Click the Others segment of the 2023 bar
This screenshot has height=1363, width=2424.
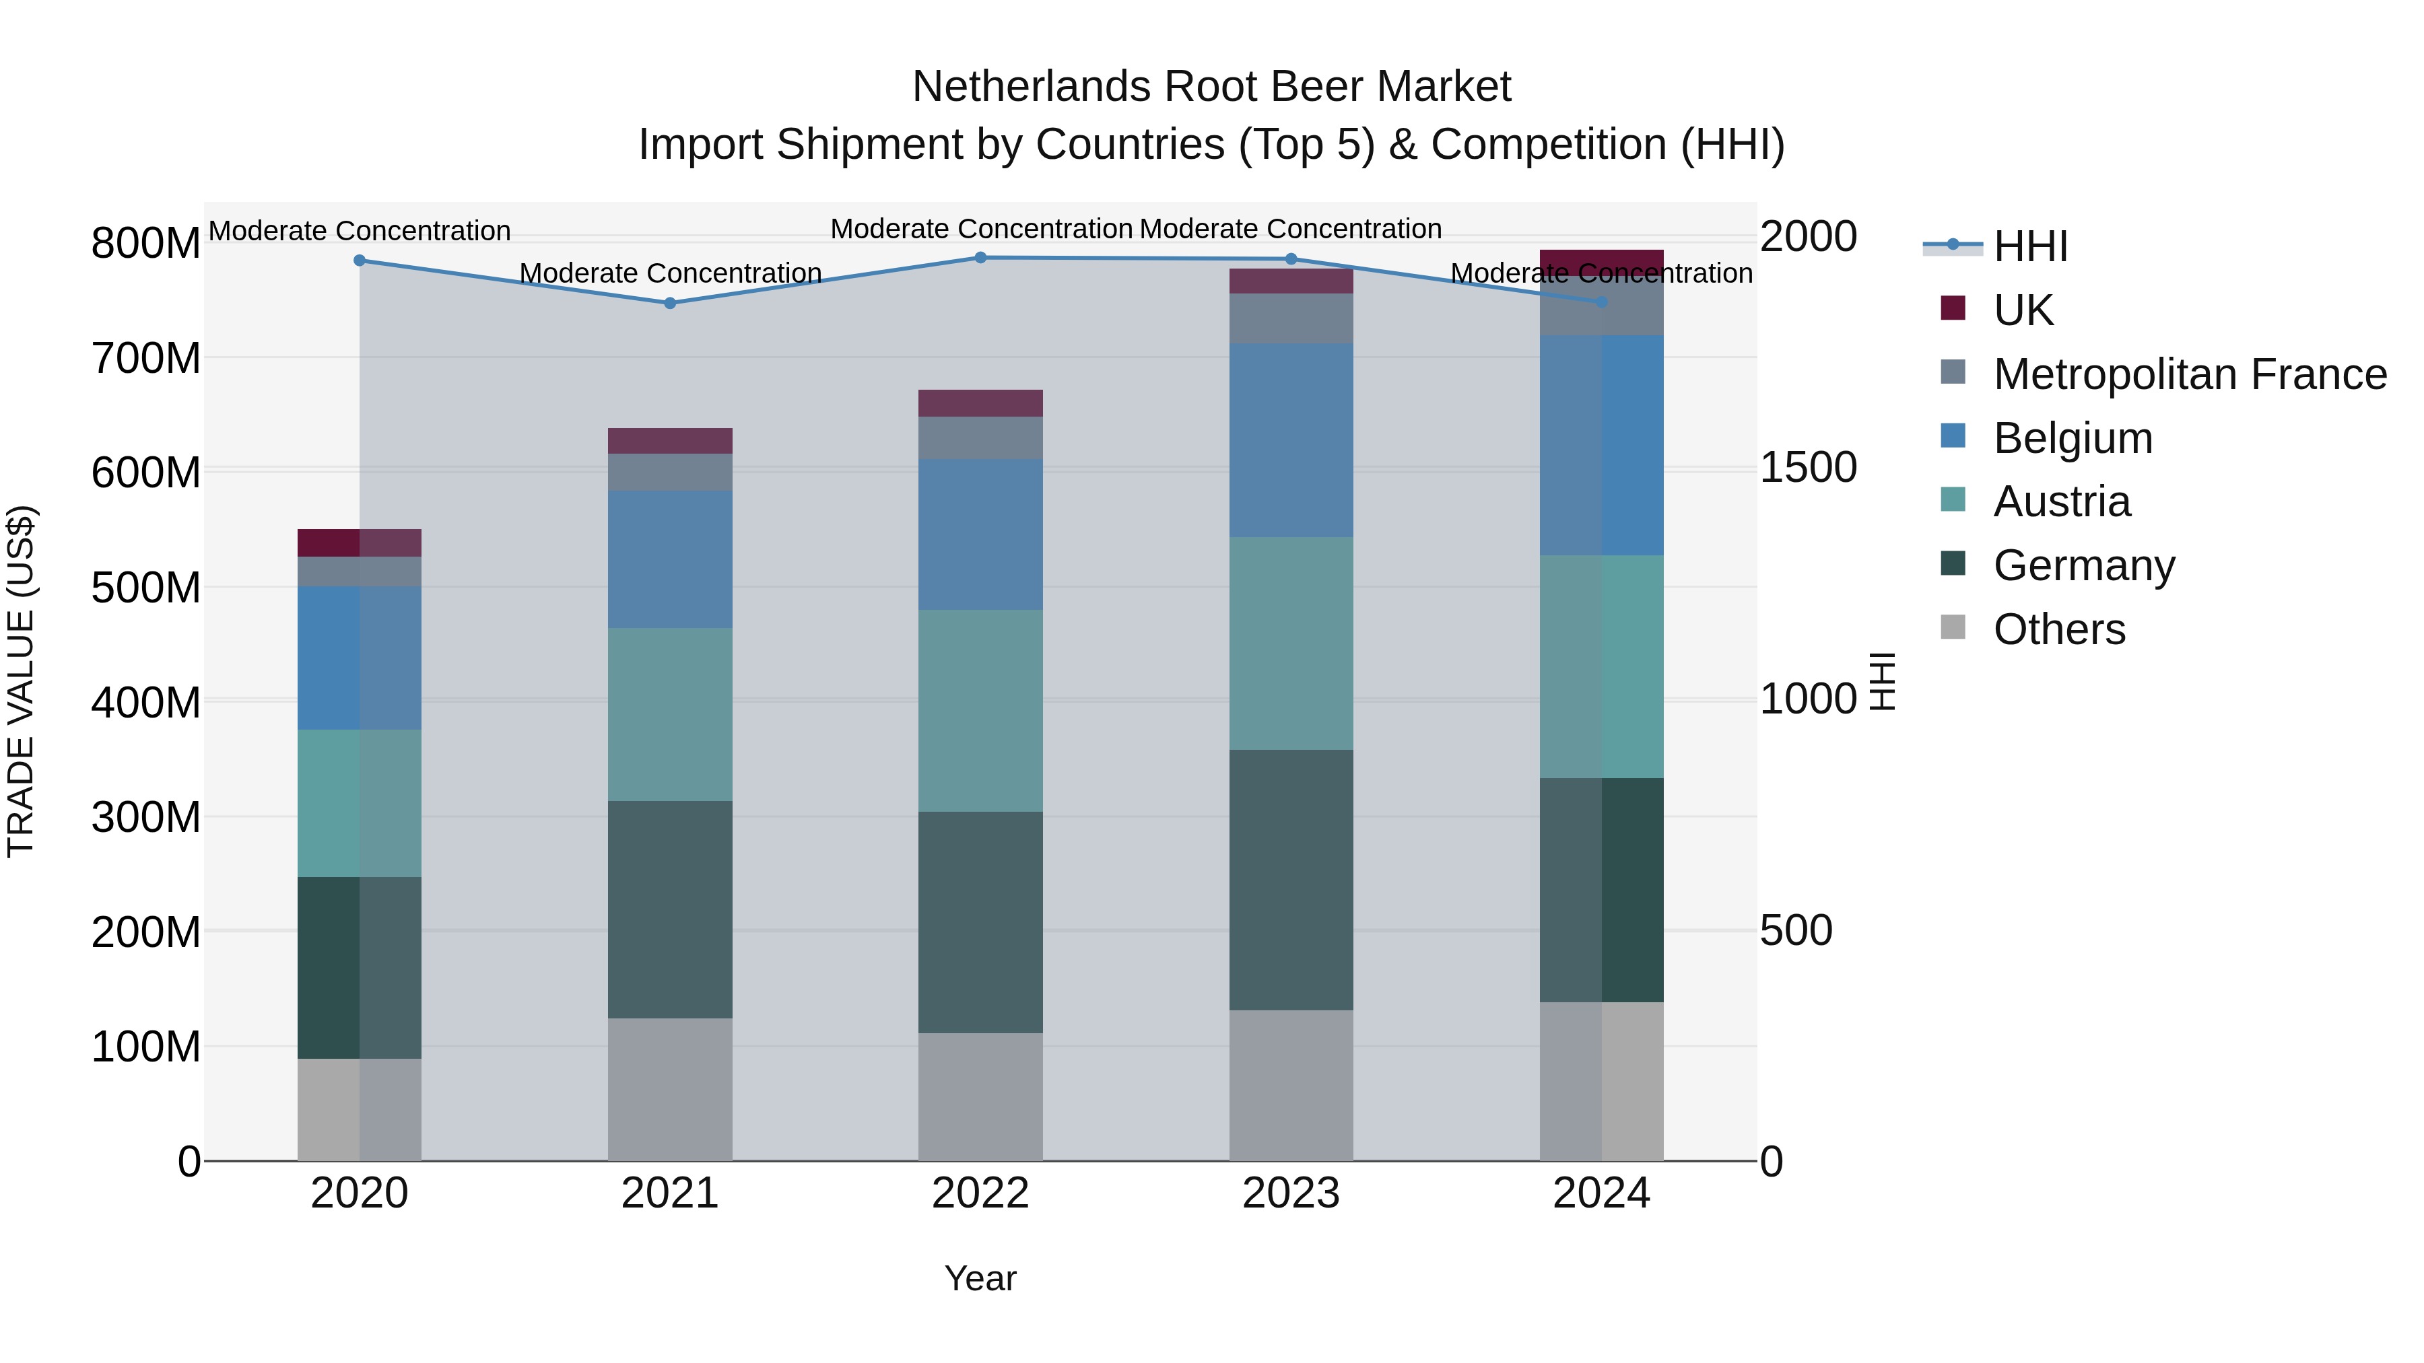pos(1291,1084)
